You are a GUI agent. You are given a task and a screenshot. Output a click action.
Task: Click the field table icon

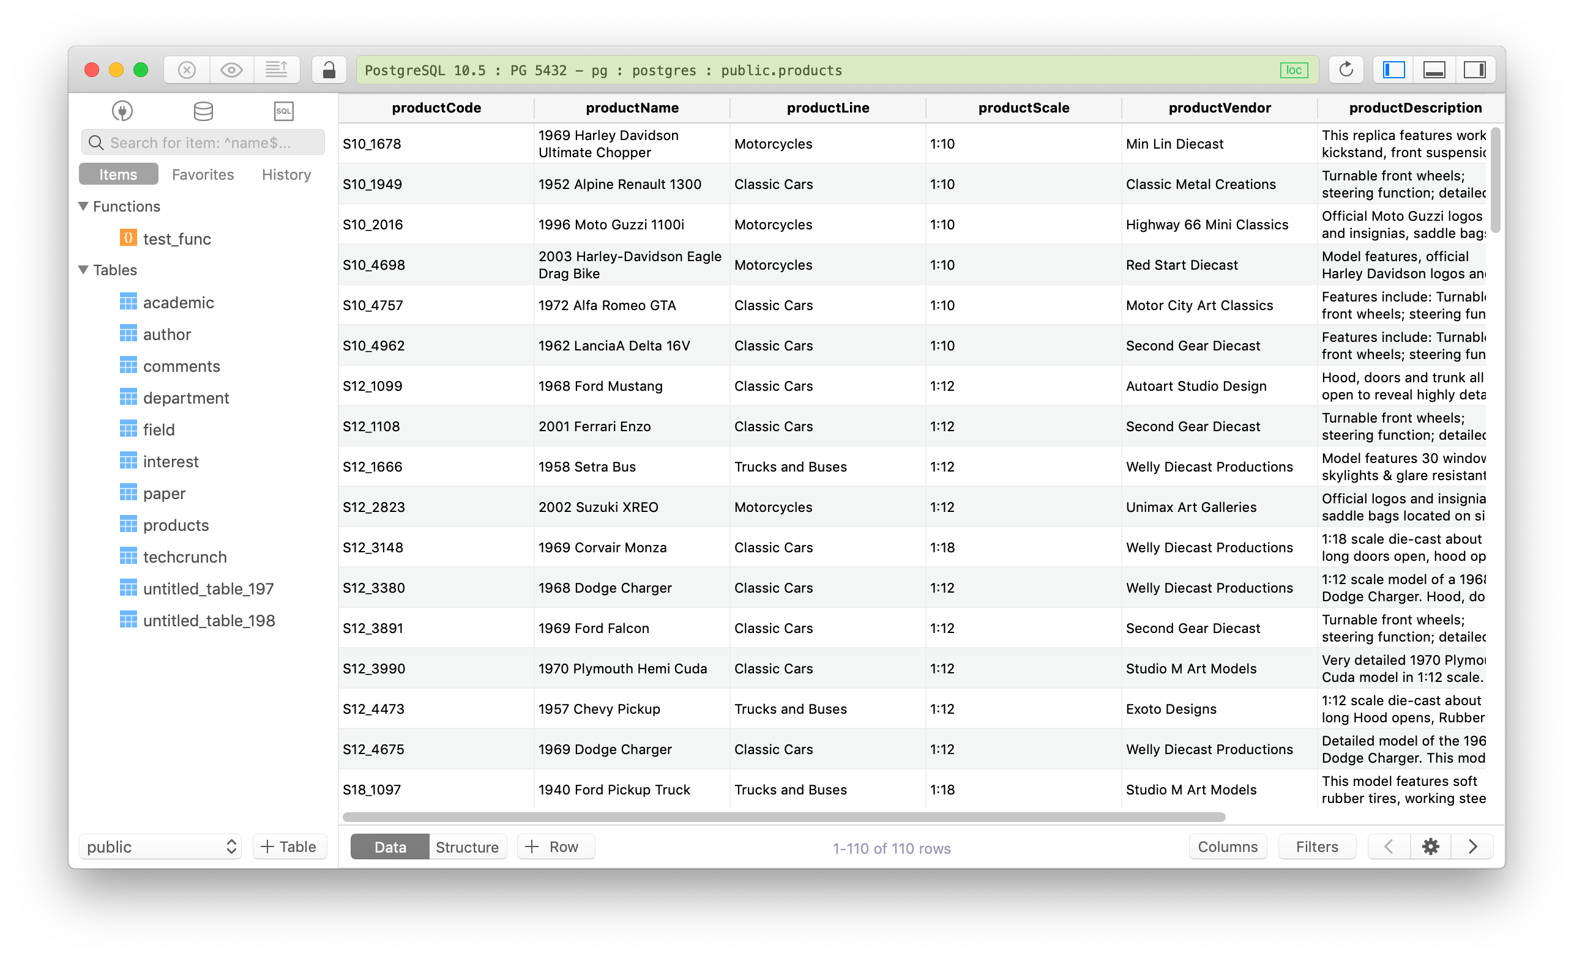(128, 429)
